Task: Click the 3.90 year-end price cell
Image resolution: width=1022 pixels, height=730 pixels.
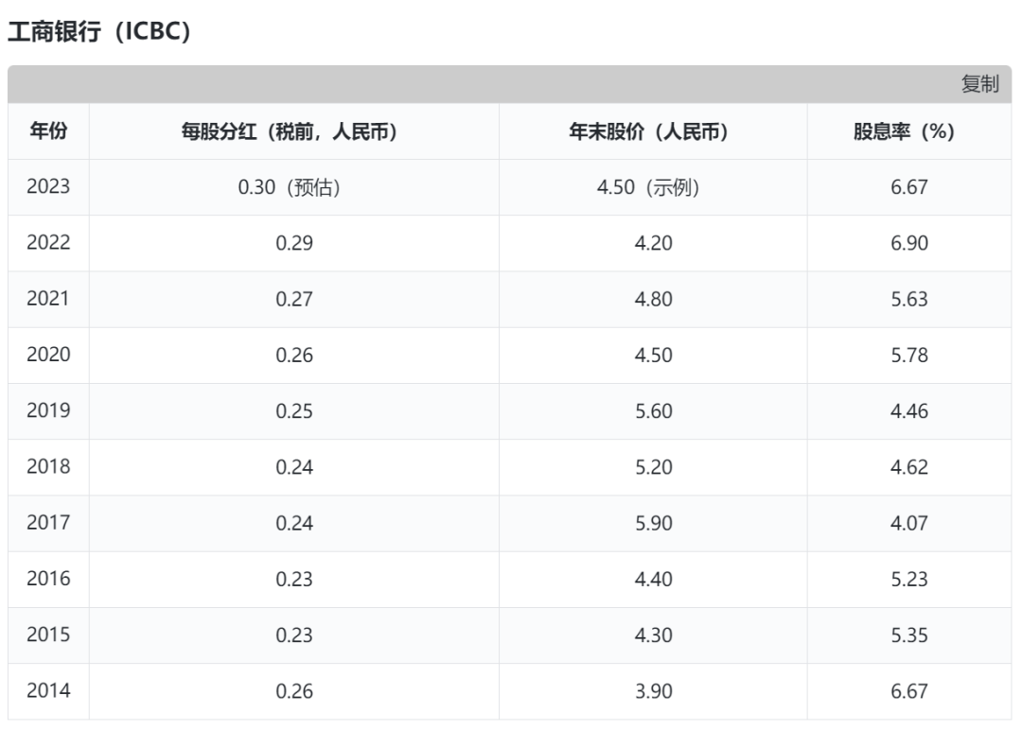Action: coord(653,691)
